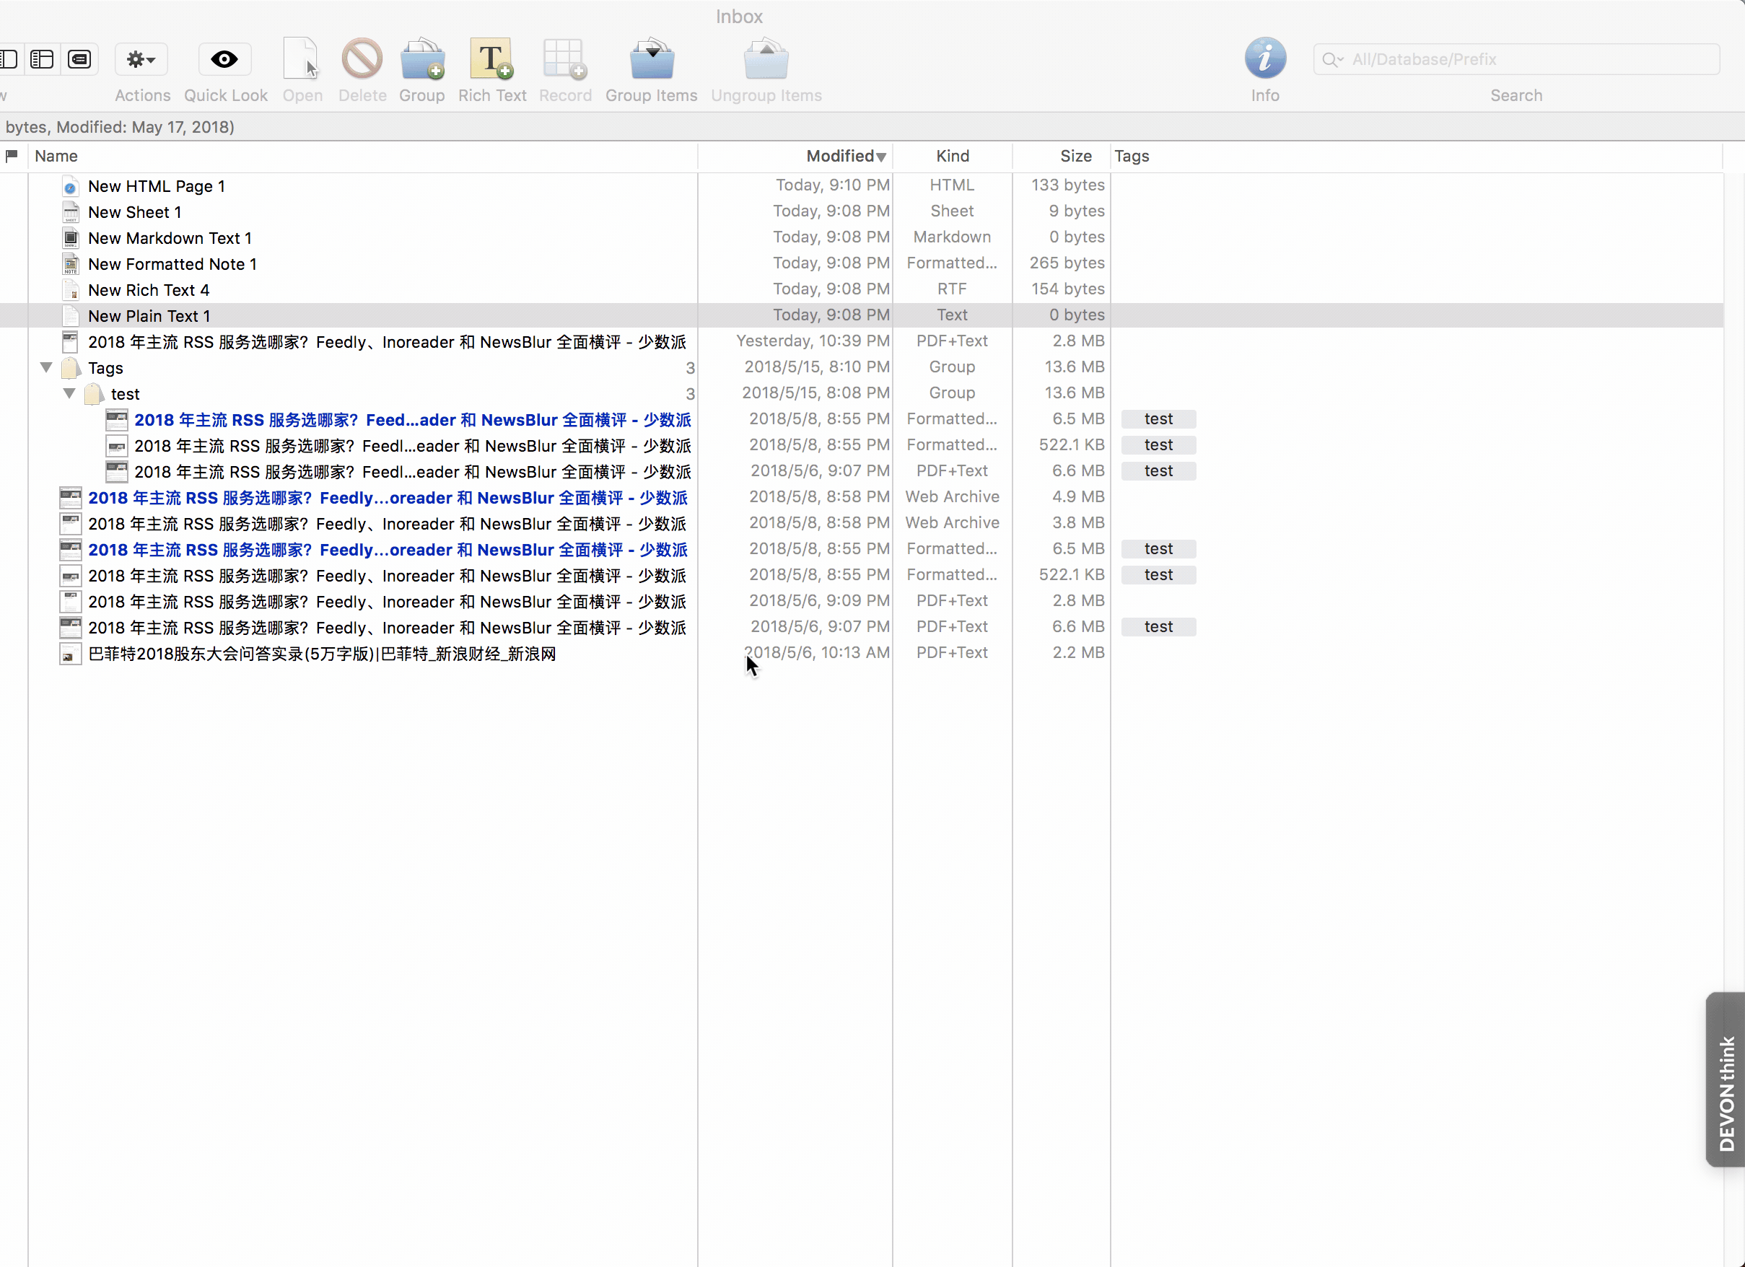The width and height of the screenshot is (1745, 1267).
Task: Click the Delete toolbar icon
Action: (x=362, y=59)
